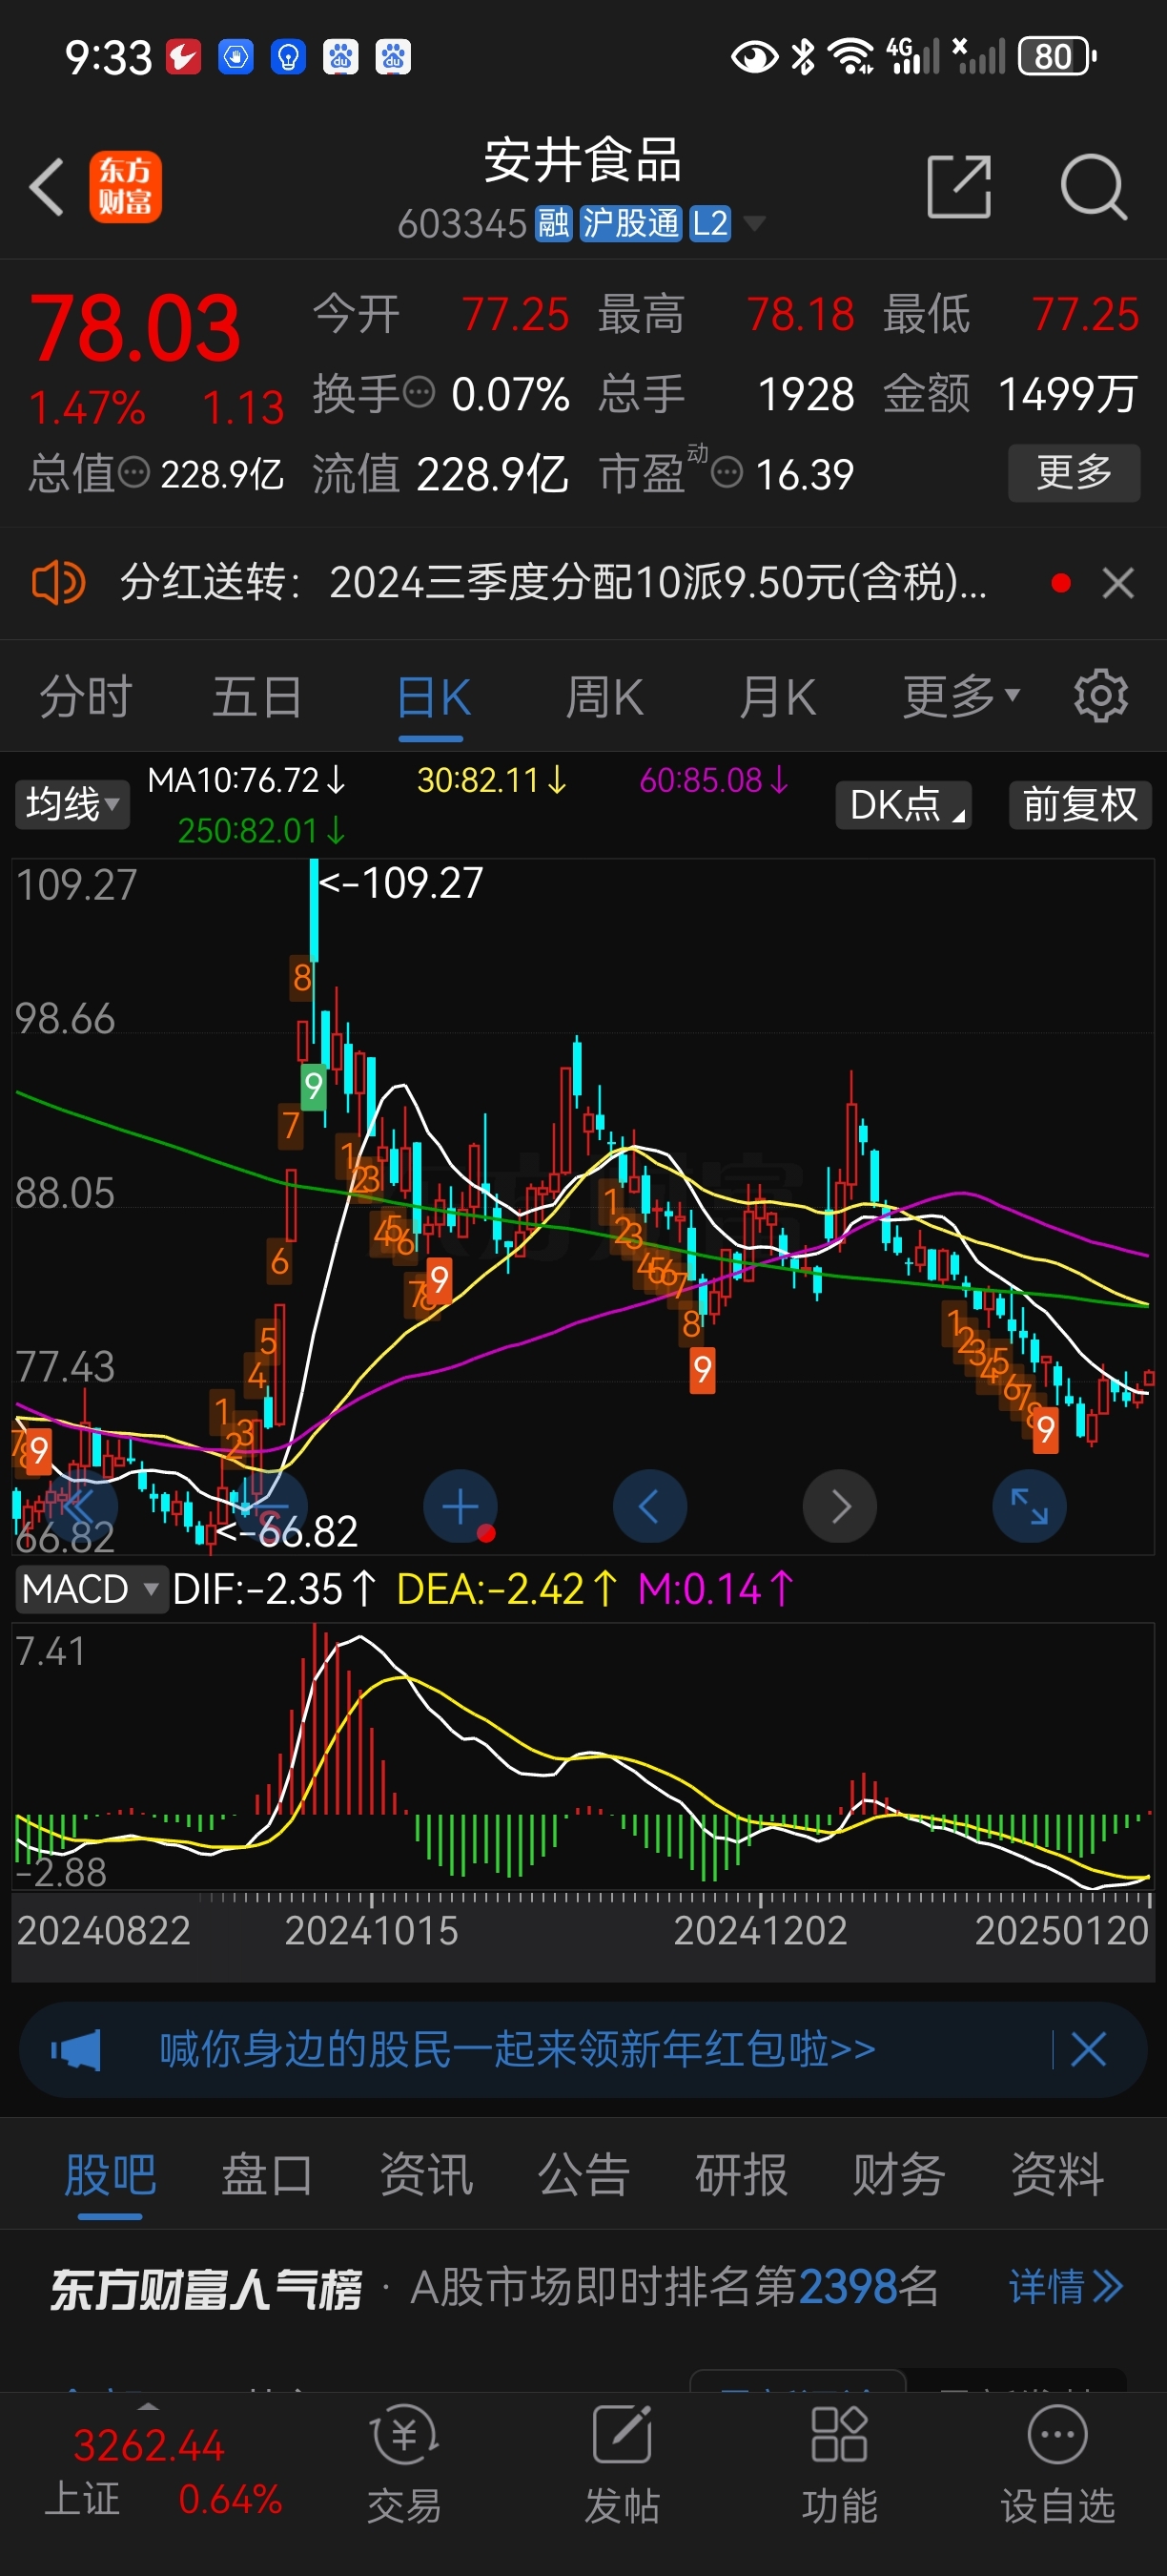Viewport: 1167px width, 2576px height.
Task: Tap the 250:82.01 moving average value
Action: point(262,830)
